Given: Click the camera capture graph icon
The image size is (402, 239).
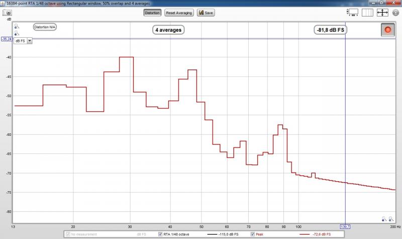Looking at the screenshot, I should [7, 13].
